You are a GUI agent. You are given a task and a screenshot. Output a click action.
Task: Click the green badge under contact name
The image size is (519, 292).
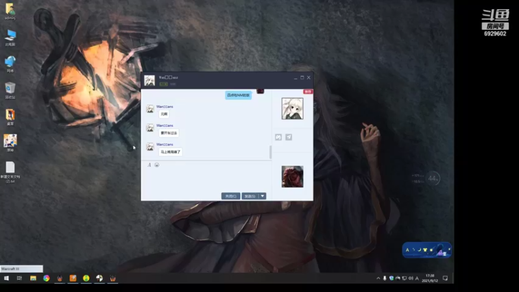point(163,84)
